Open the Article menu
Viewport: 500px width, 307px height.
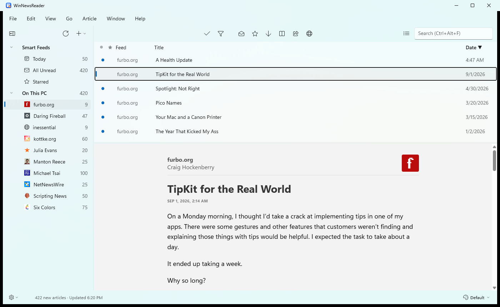click(90, 19)
